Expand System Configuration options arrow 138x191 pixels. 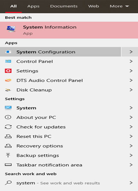click(x=131, y=52)
